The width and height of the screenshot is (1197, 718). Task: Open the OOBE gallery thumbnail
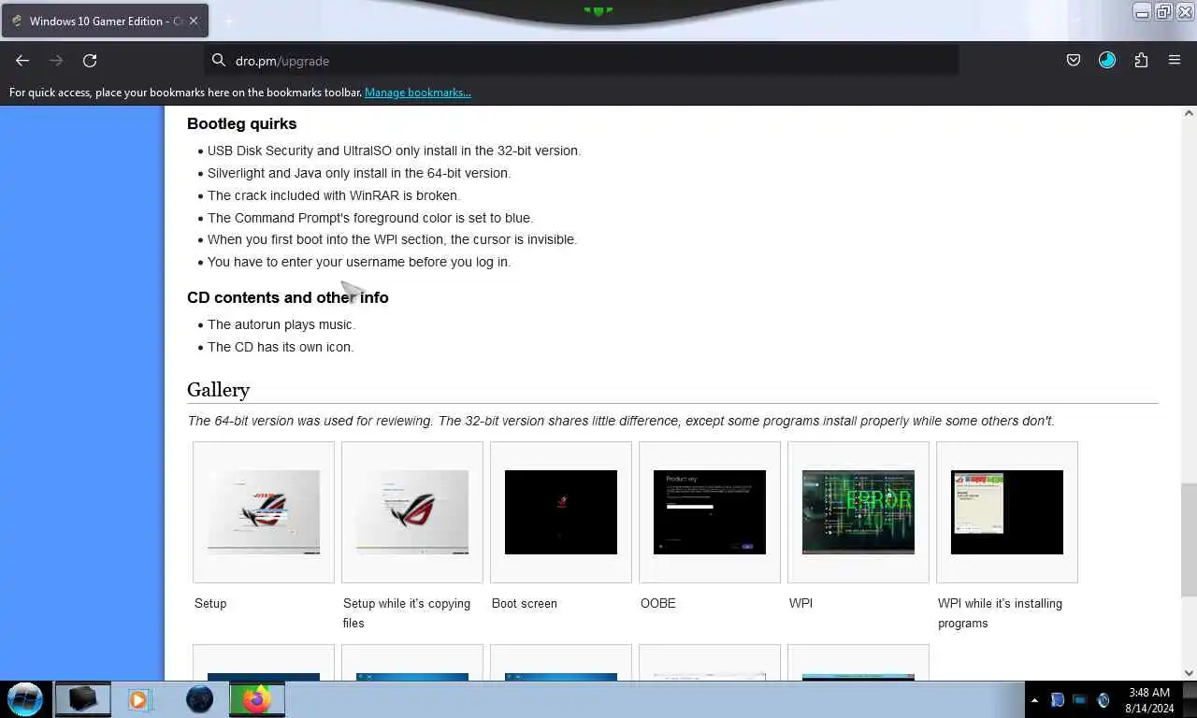pos(710,512)
